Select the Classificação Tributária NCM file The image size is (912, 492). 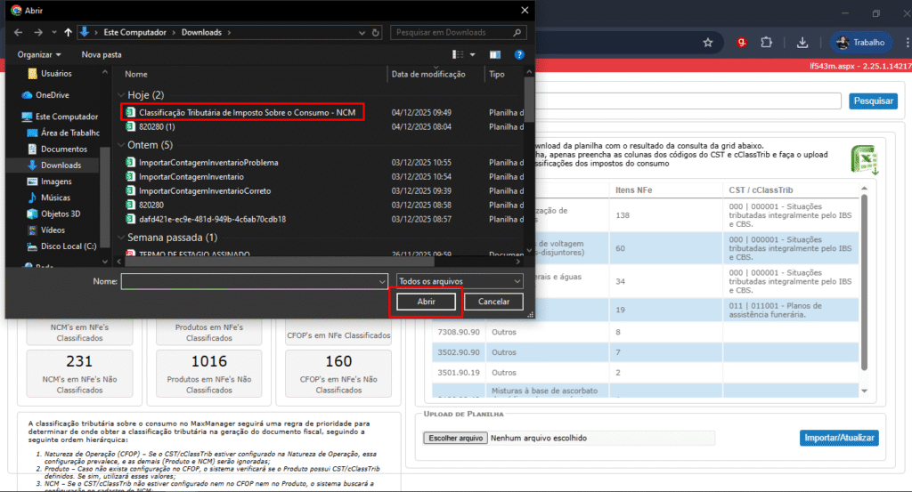[248, 113]
